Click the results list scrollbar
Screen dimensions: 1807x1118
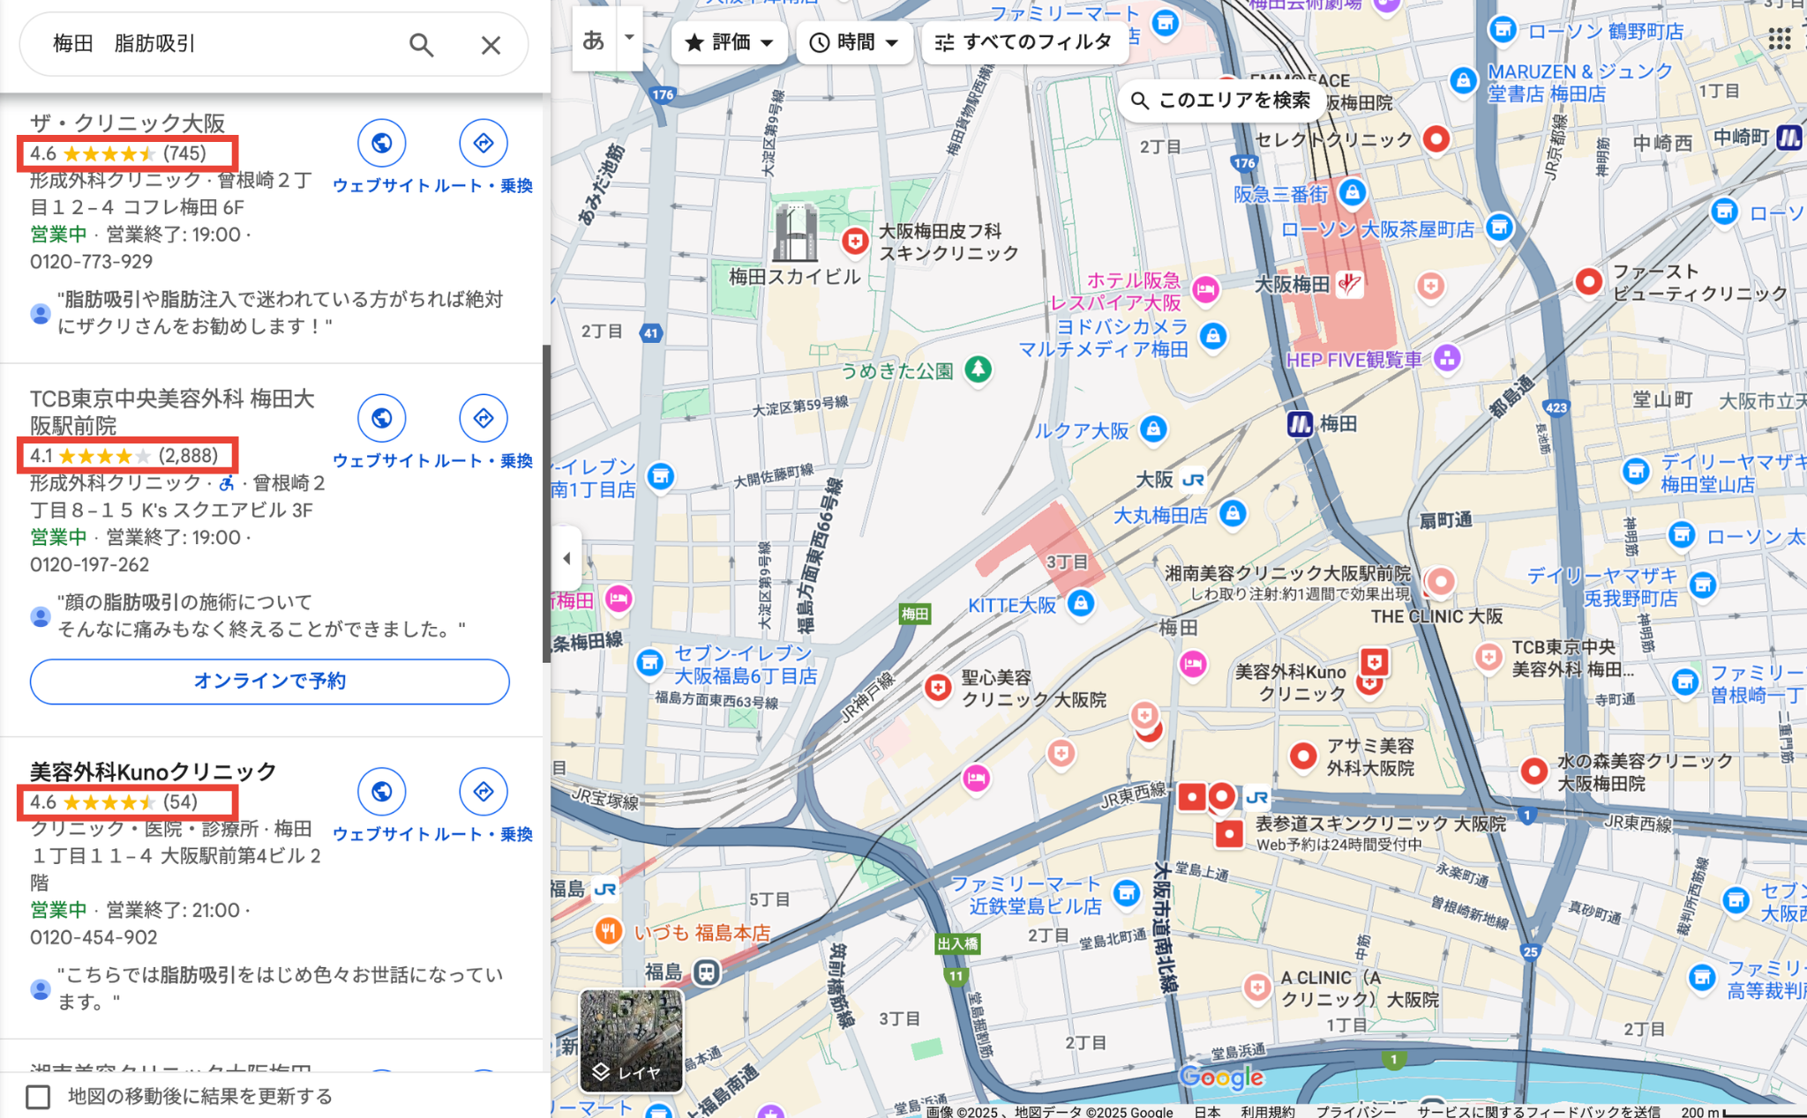pos(546,503)
